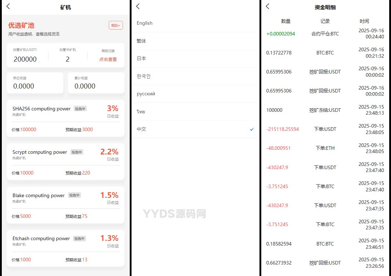391x276 pixels.
Task: Click the checkmark beside 中文
Action: 252,129
